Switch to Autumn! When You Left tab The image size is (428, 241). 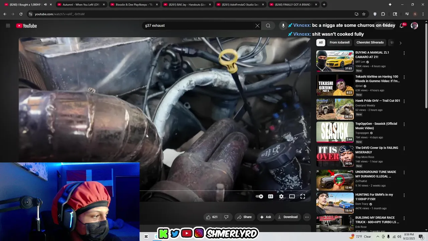click(81, 5)
